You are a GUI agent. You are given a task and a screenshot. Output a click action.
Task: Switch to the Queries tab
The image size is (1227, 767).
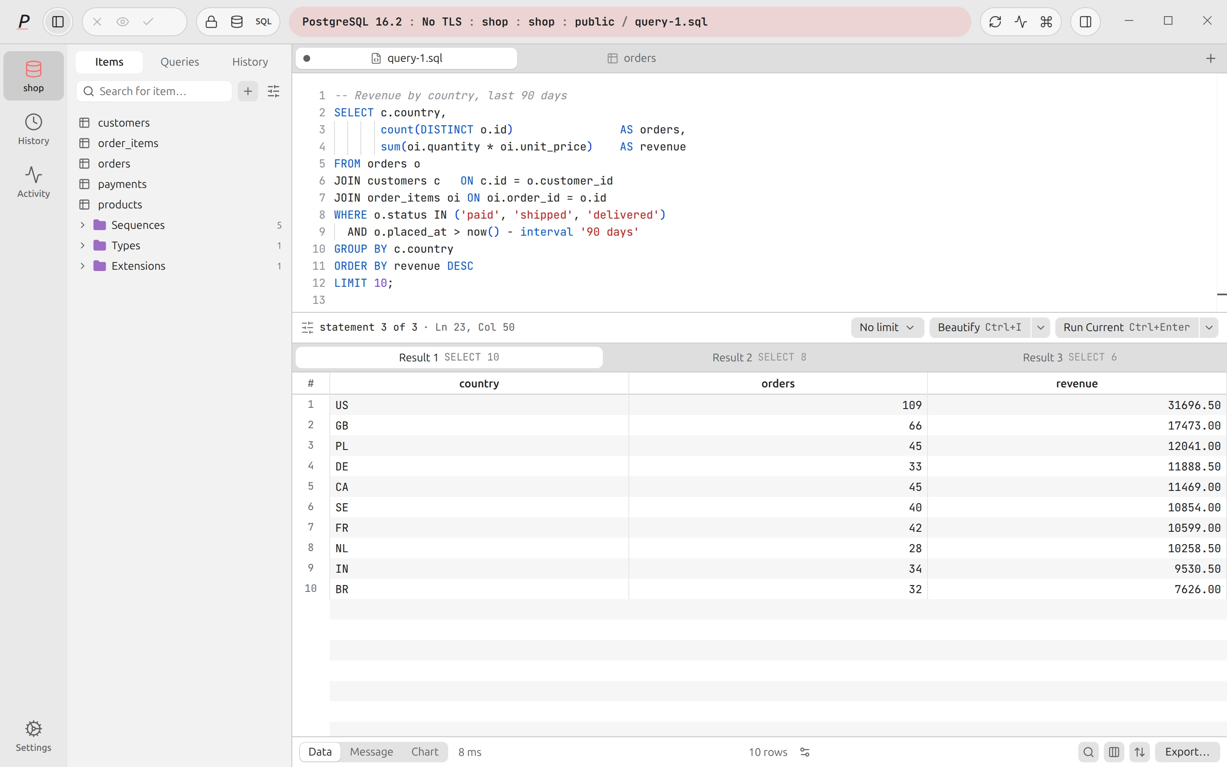179,62
